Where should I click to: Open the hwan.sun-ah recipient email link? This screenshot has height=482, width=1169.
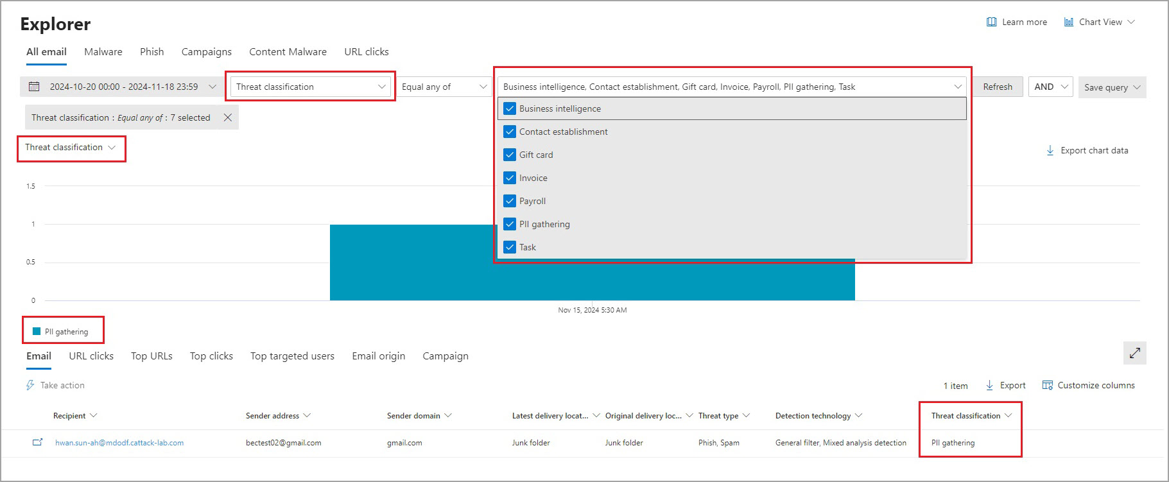click(119, 443)
